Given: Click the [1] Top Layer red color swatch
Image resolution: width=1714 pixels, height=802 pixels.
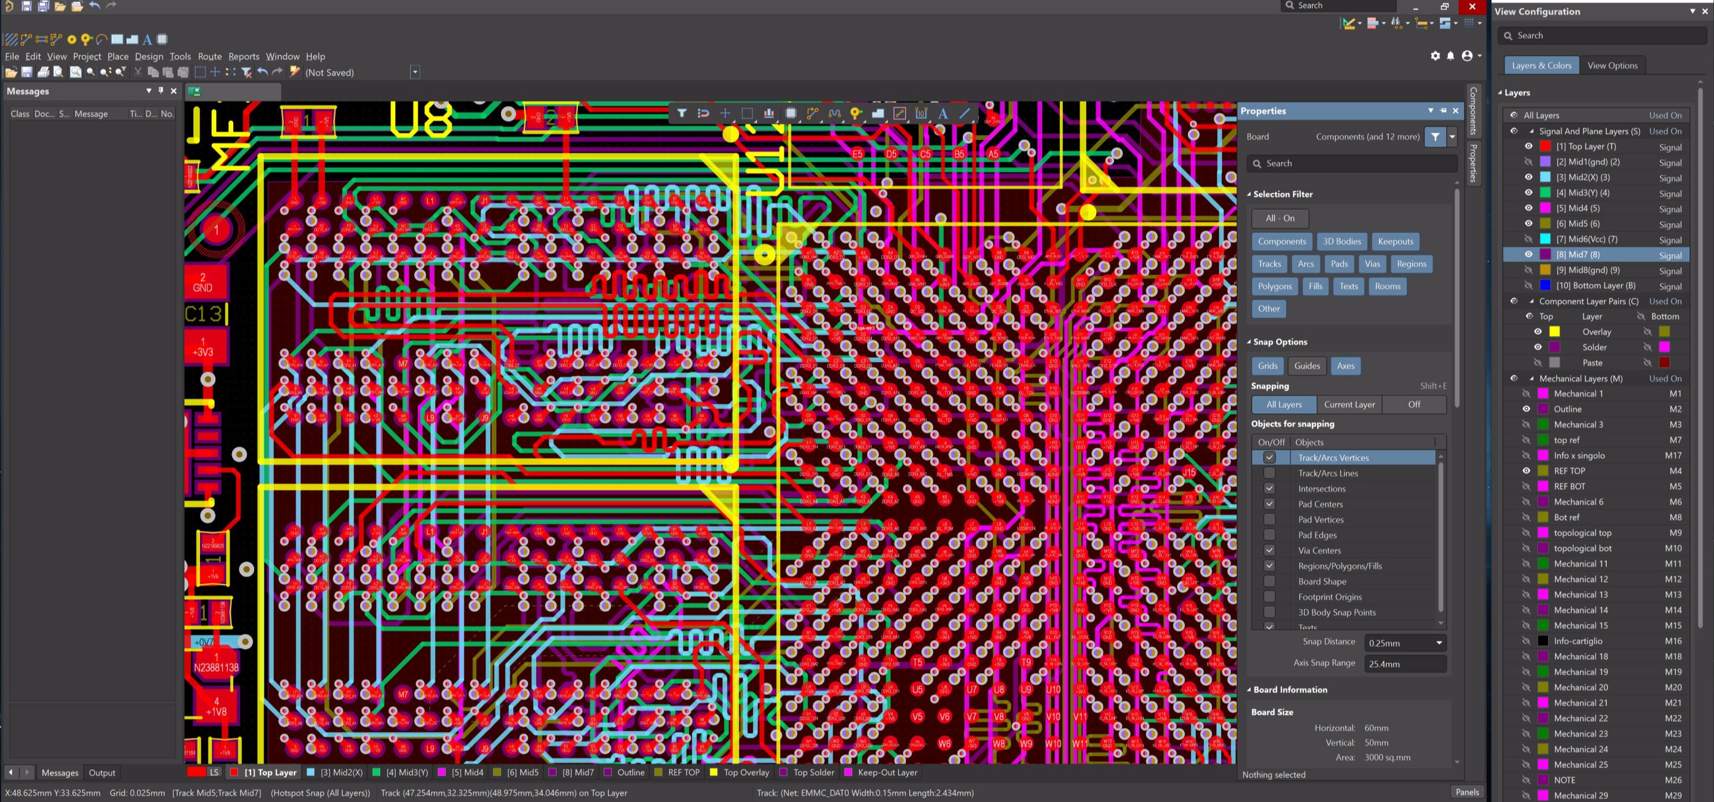Looking at the screenshot, I should [x=1545, y=146].
